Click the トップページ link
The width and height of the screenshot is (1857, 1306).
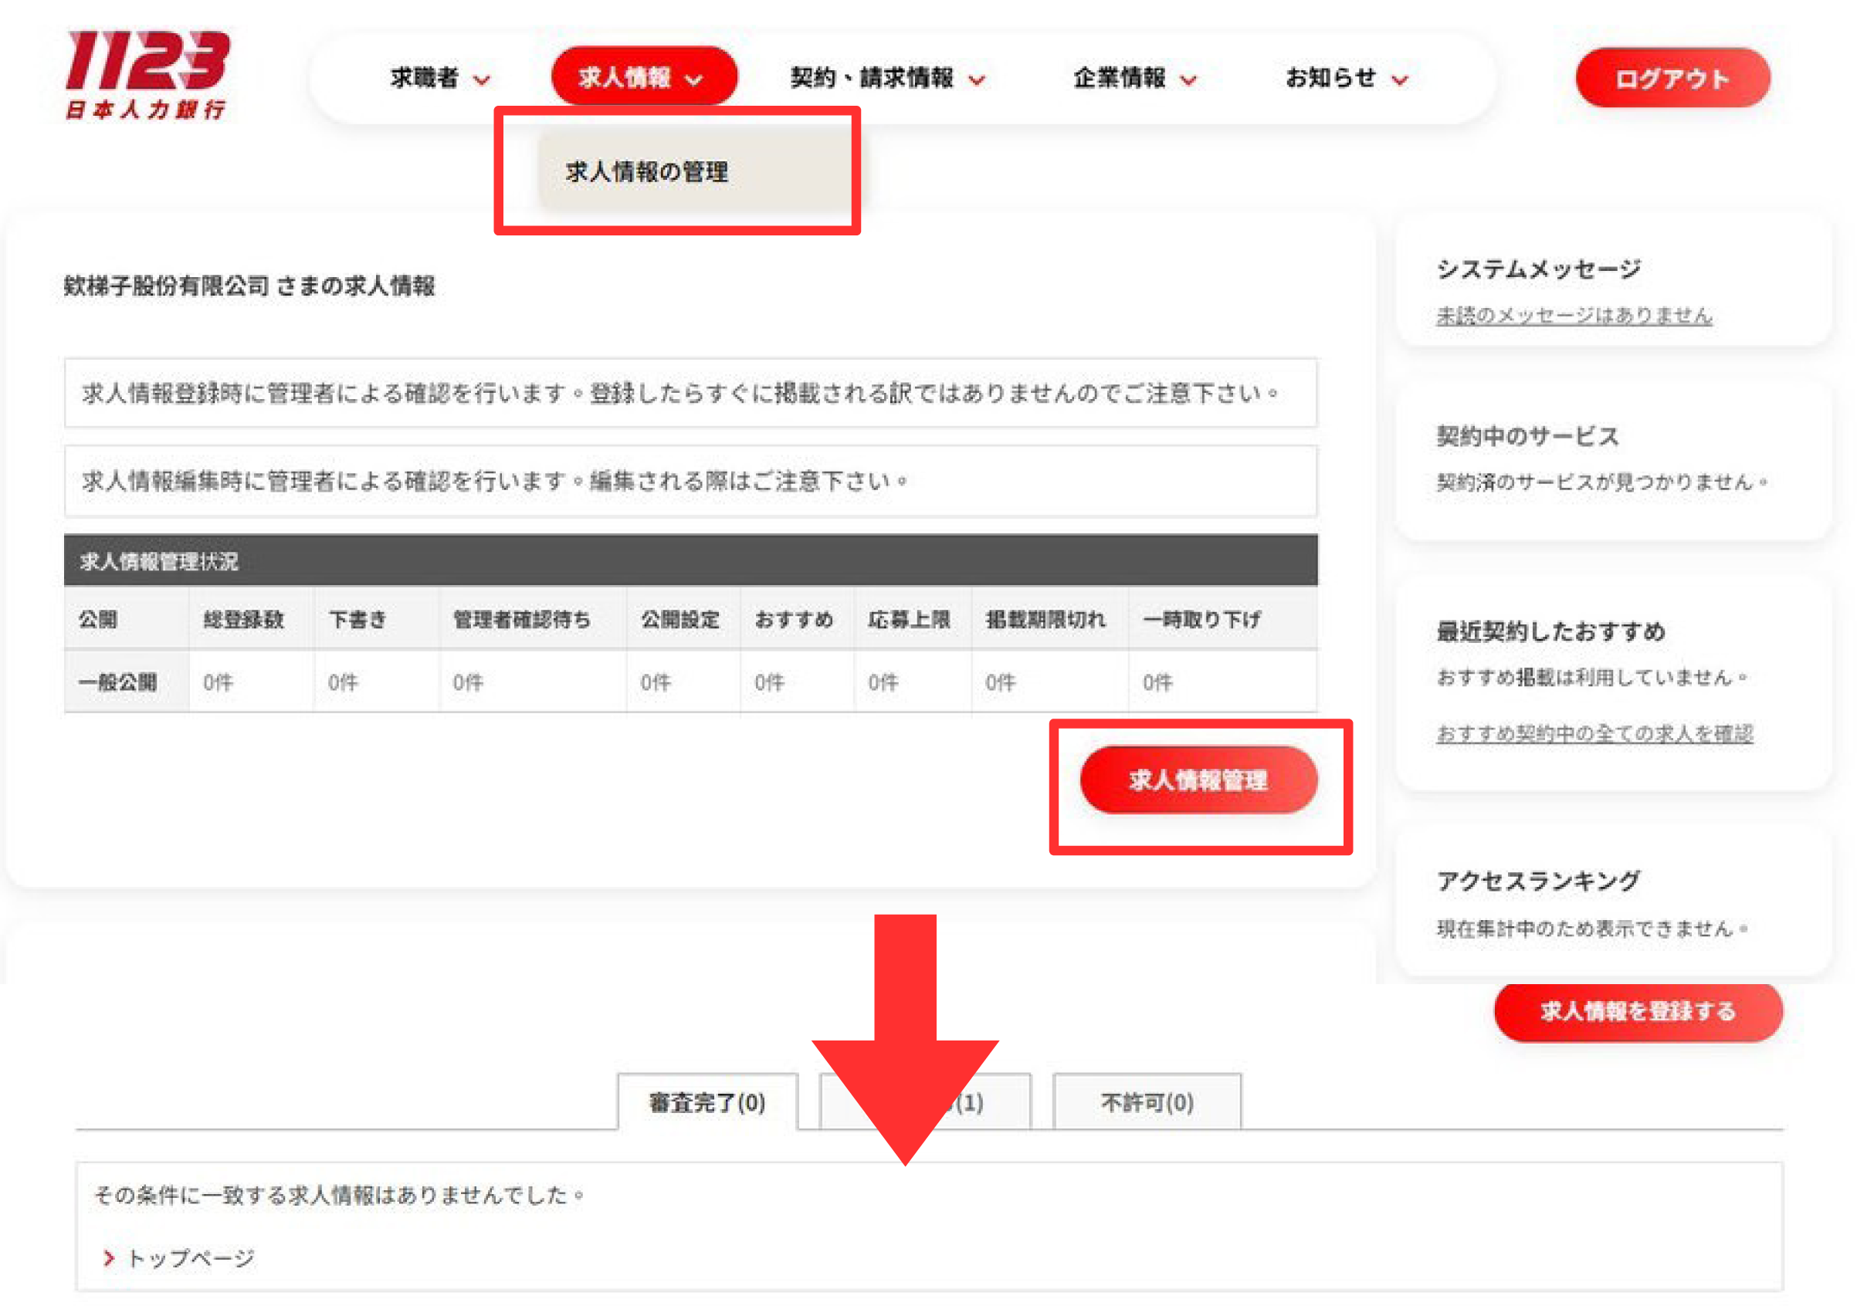191,1257
